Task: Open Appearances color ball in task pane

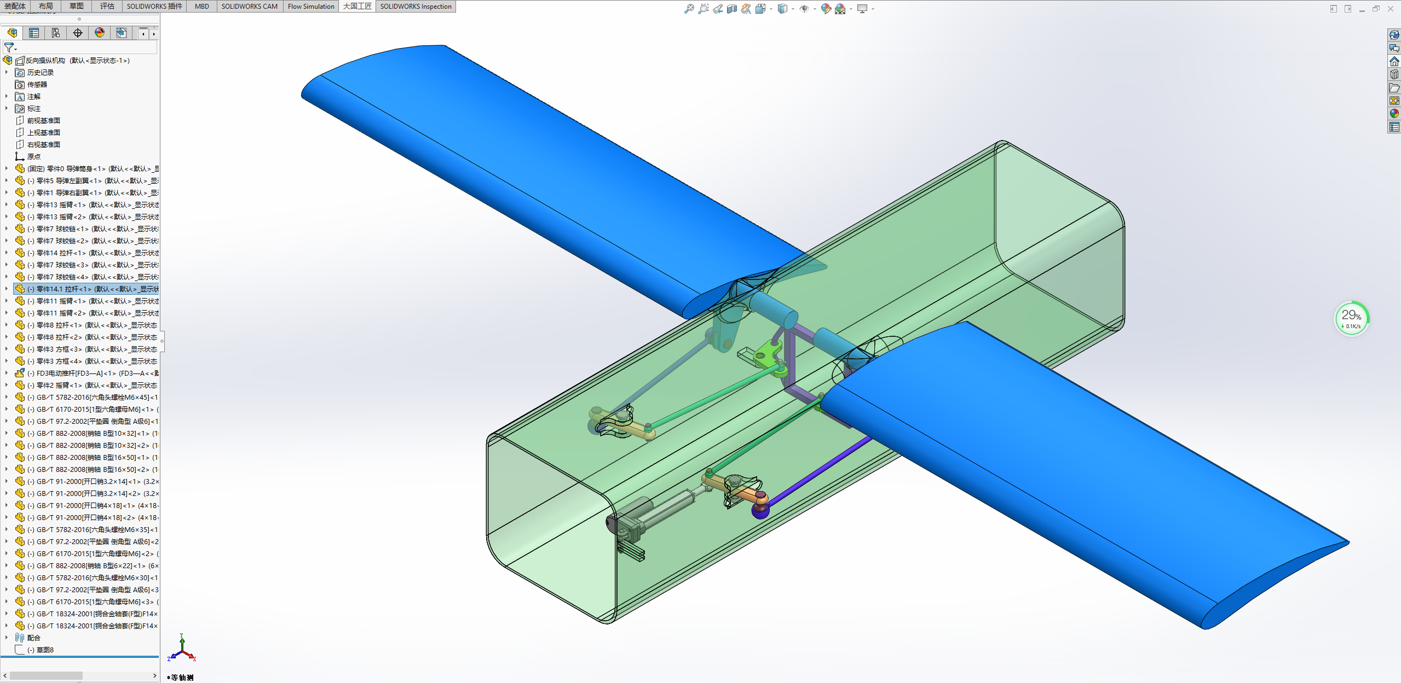Action: 1394,114
